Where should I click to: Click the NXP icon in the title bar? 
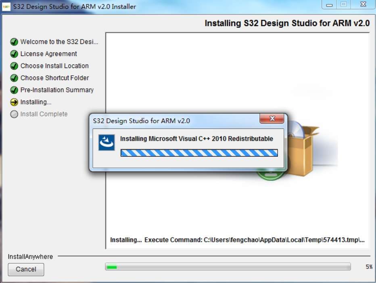click(7, 6)
